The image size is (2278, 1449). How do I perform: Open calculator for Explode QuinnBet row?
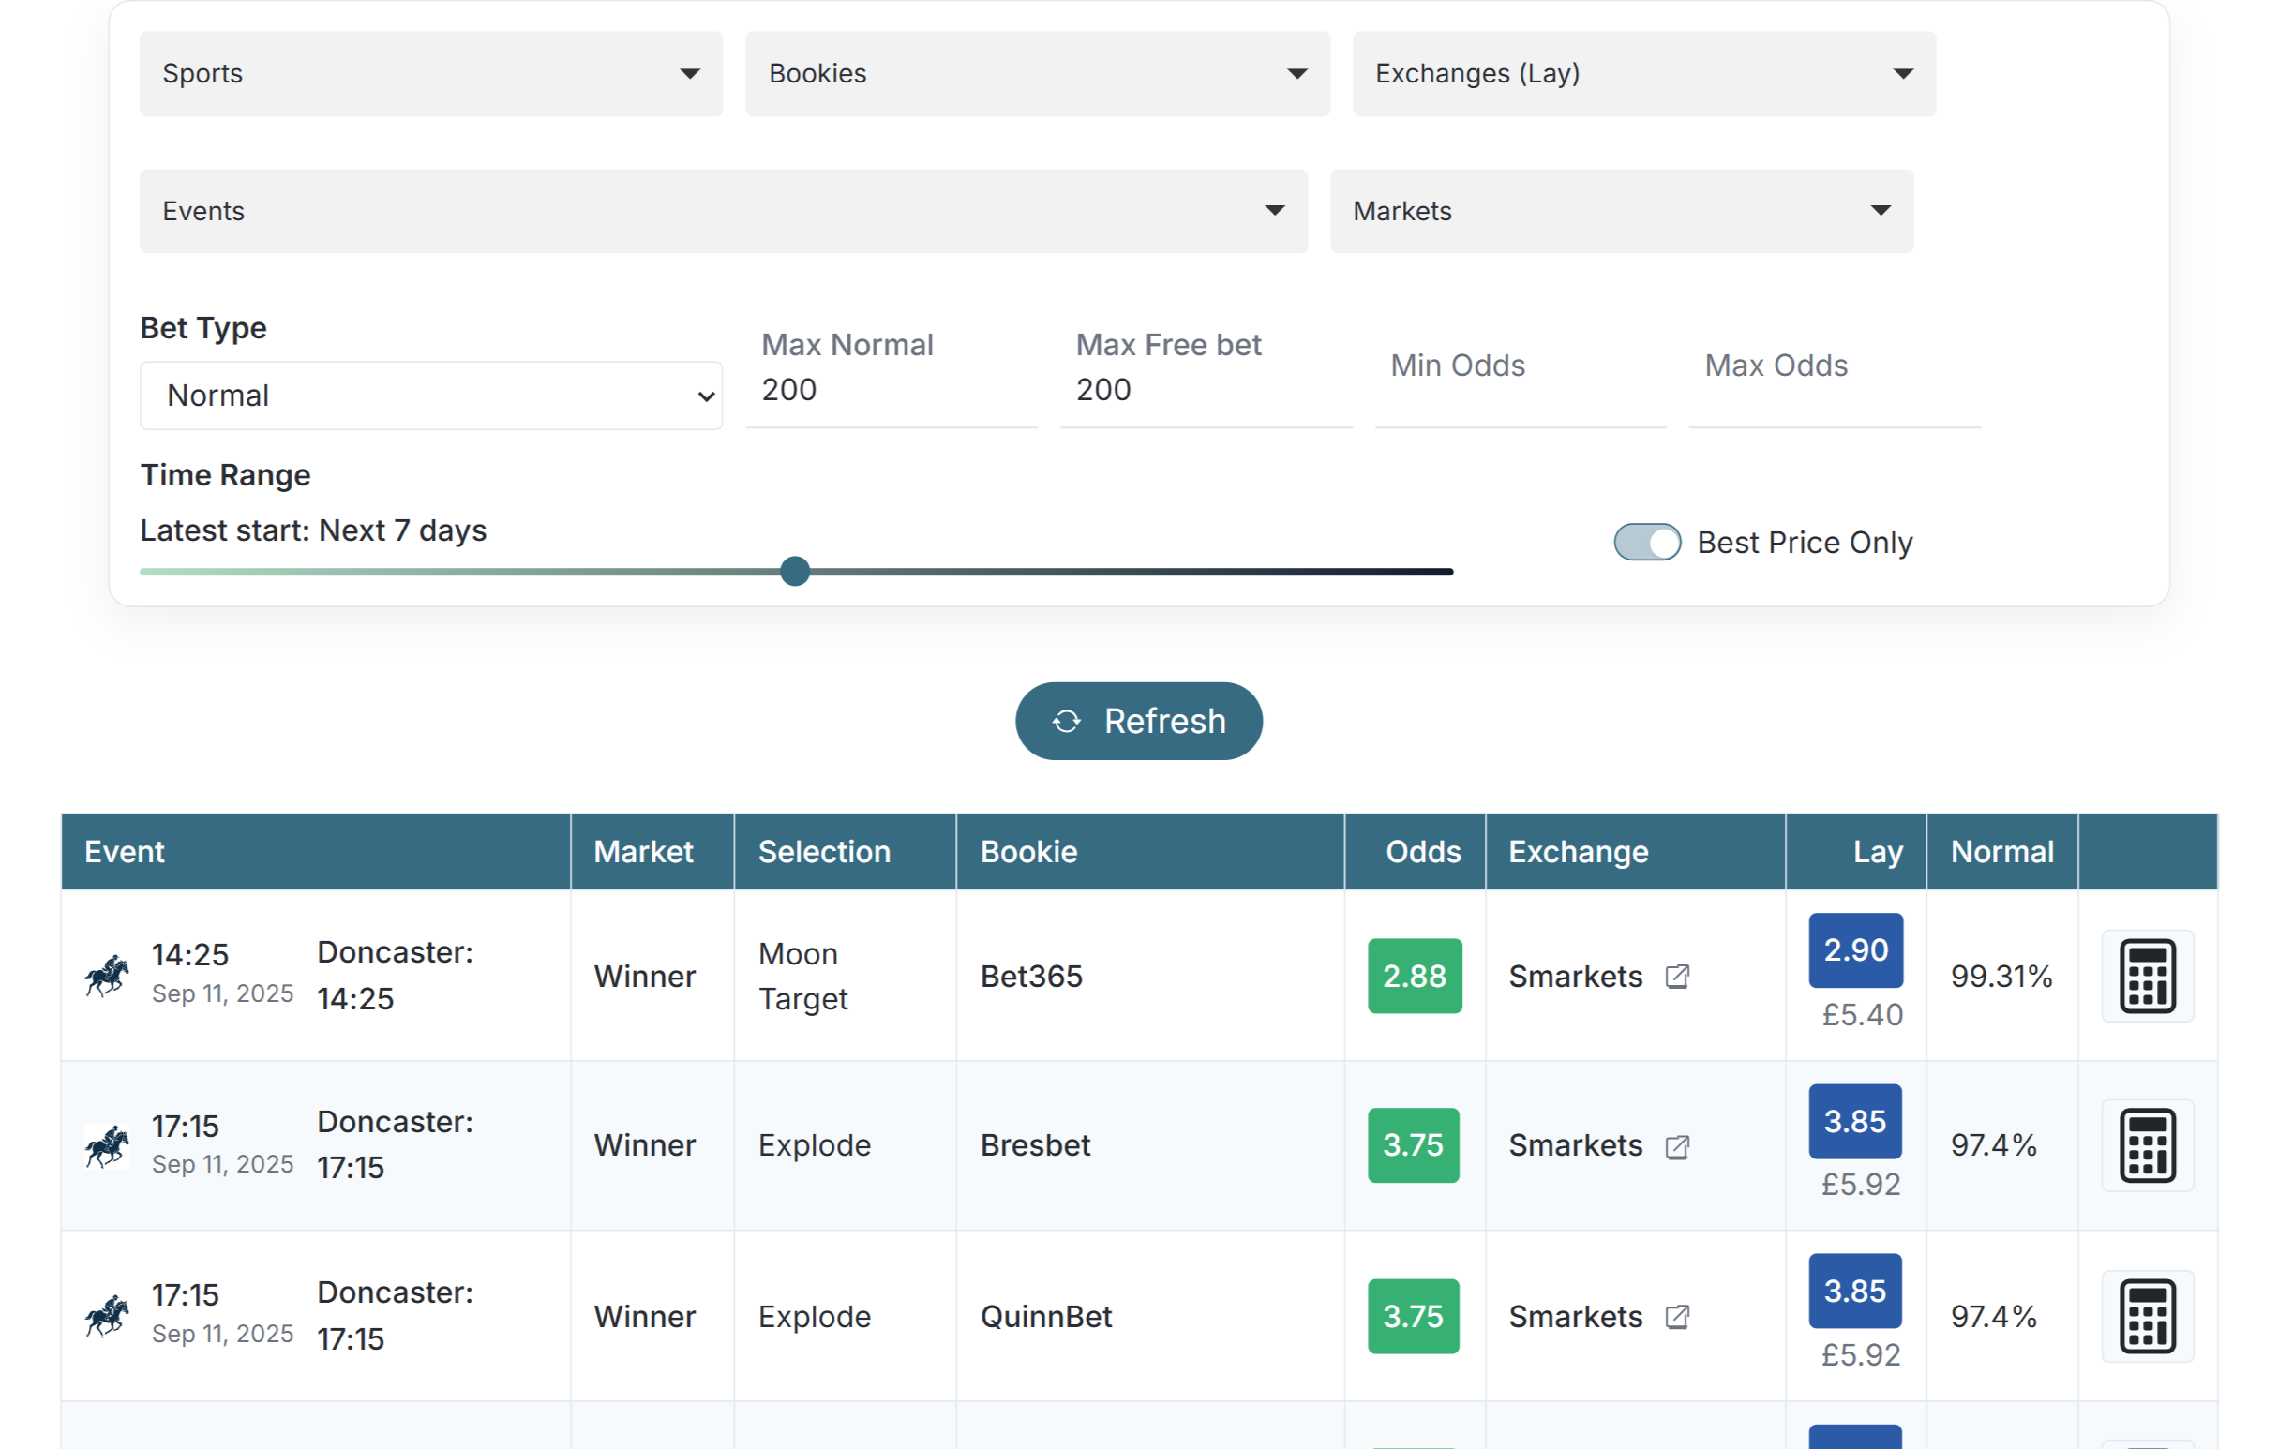coord(2147,1316)
